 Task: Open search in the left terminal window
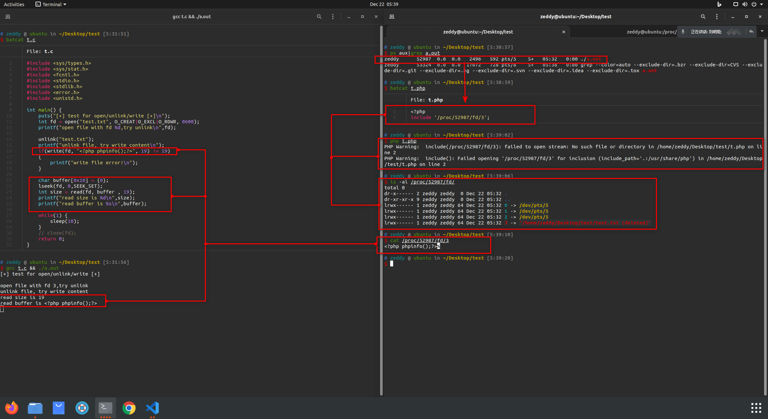click(319, 17)
